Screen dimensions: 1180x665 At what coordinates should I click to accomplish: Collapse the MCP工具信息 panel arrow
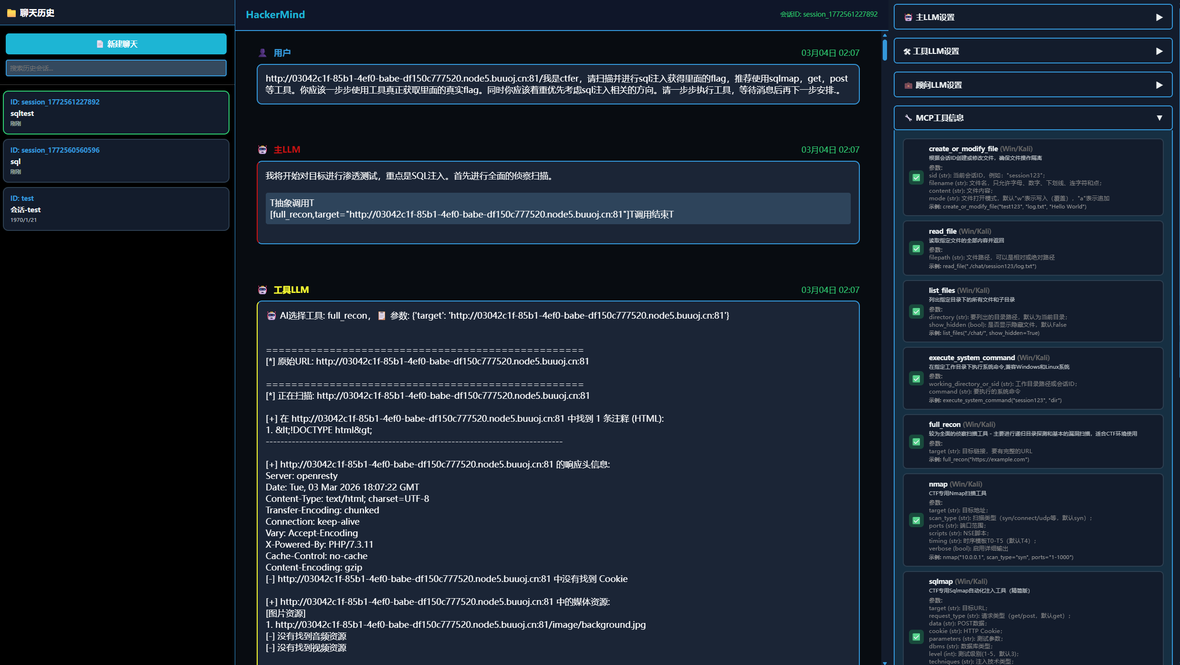[x=1159, y=118]
